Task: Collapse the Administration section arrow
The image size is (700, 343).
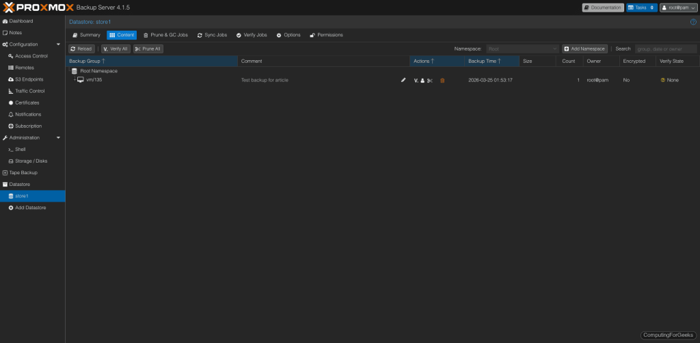Action: pyautogui.click(x=59, y=137)
